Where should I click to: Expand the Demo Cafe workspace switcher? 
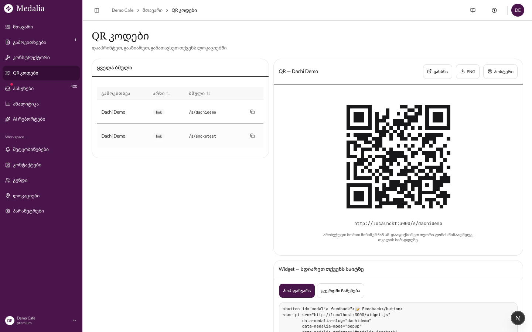[x=41, y=320]
